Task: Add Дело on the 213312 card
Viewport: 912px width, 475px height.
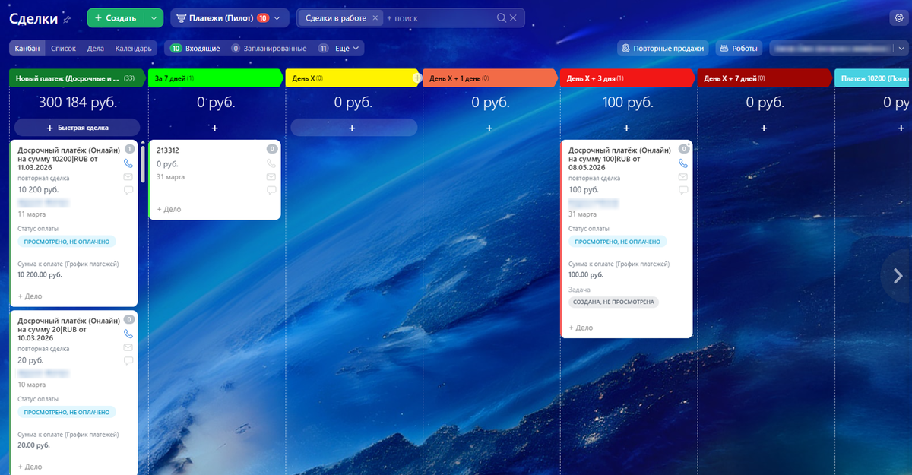Action: 169,209
